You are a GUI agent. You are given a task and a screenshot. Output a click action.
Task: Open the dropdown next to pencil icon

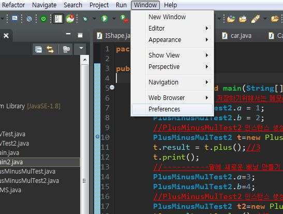click(x=265, y=19)
